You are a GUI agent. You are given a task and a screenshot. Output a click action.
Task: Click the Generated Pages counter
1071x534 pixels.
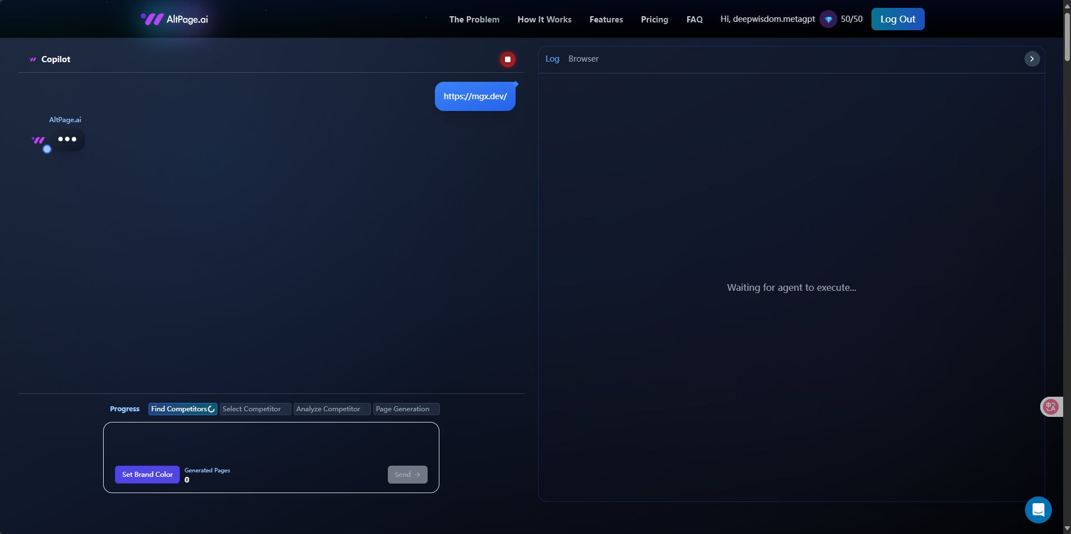point(207,475)
